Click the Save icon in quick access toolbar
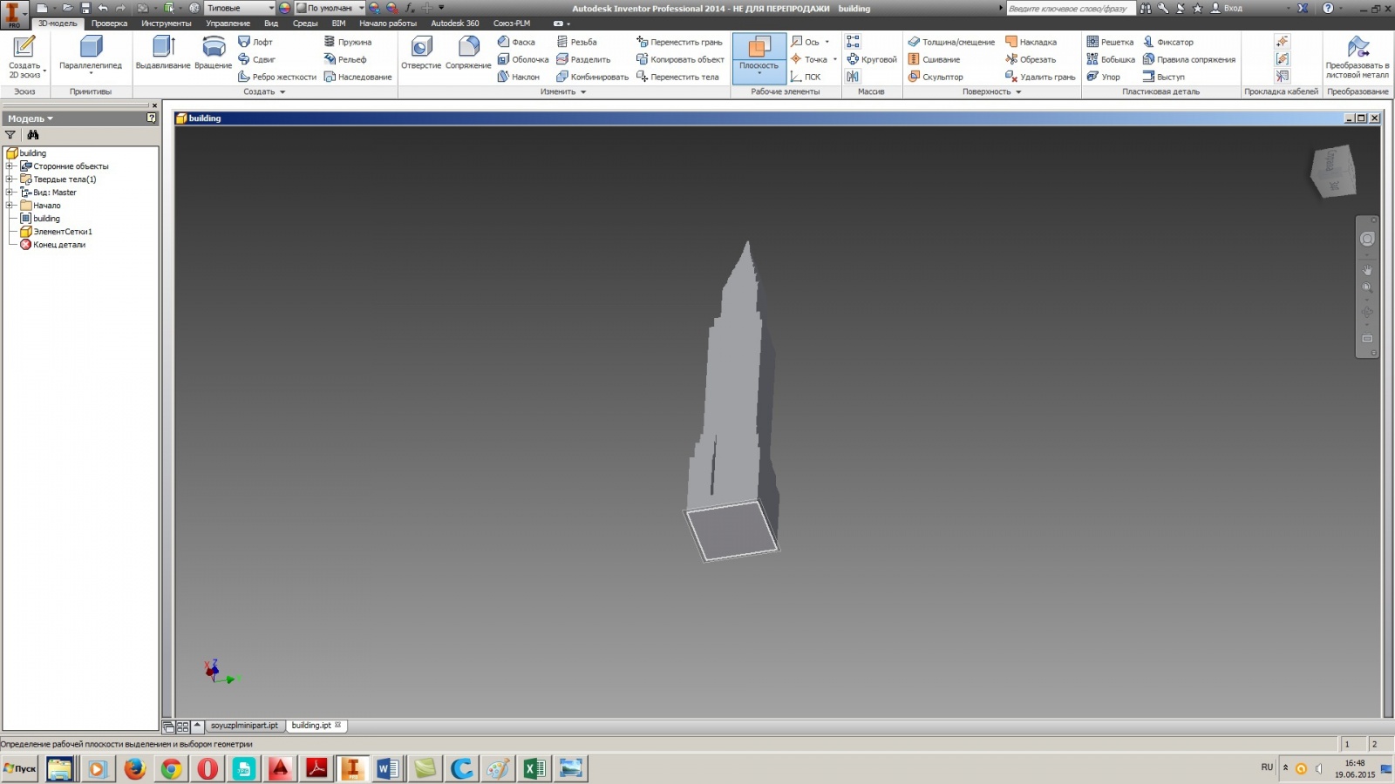The image size is (1395, 784). pos(85,8)
